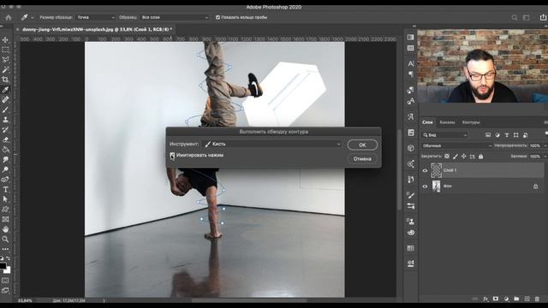
Task: Toggle lock image pixels brush icon
Action: tap(455, 157)
